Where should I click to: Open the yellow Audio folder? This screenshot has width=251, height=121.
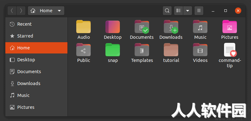coord(83,27)
